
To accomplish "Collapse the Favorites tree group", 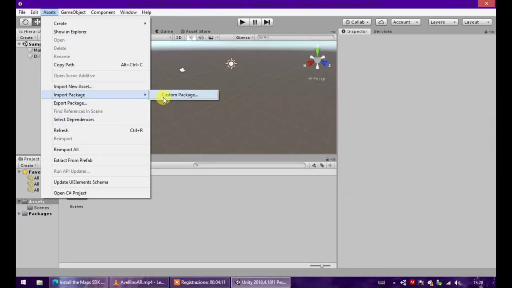I will 19,172.
